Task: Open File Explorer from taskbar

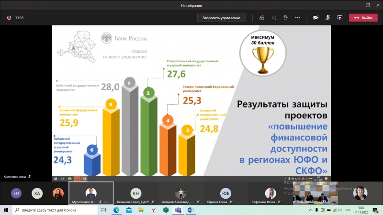Action: (141, 210)
